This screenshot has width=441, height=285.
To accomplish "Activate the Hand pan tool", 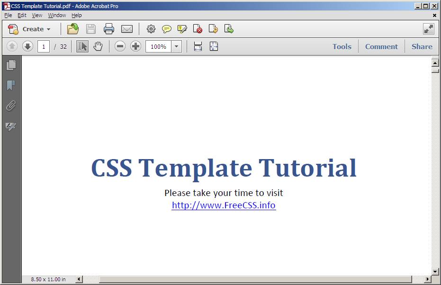I will [98, 46].
